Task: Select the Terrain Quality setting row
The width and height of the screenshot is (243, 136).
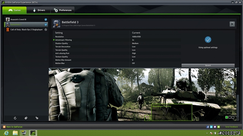Action: (117, 50)
